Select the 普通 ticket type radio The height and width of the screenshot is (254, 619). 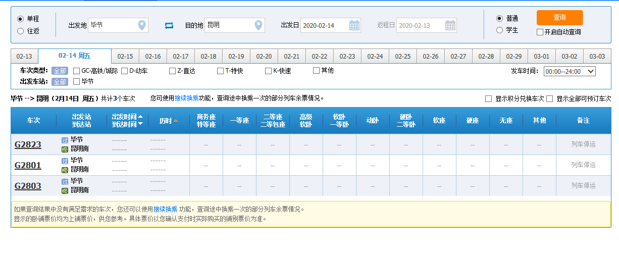pyautogui.click(x=499, y=18)
